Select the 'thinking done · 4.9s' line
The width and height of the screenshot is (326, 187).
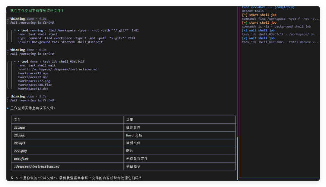[x=28, y=18]
